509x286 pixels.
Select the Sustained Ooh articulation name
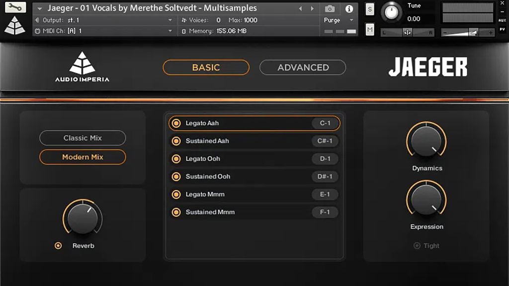tap(208, 177)
